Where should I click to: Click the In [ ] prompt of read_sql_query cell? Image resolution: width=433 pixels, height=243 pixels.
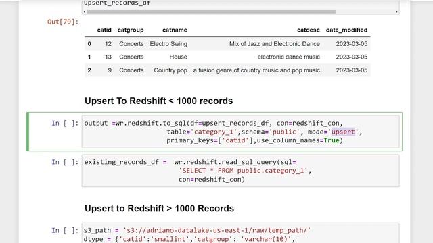click(65, 162)
